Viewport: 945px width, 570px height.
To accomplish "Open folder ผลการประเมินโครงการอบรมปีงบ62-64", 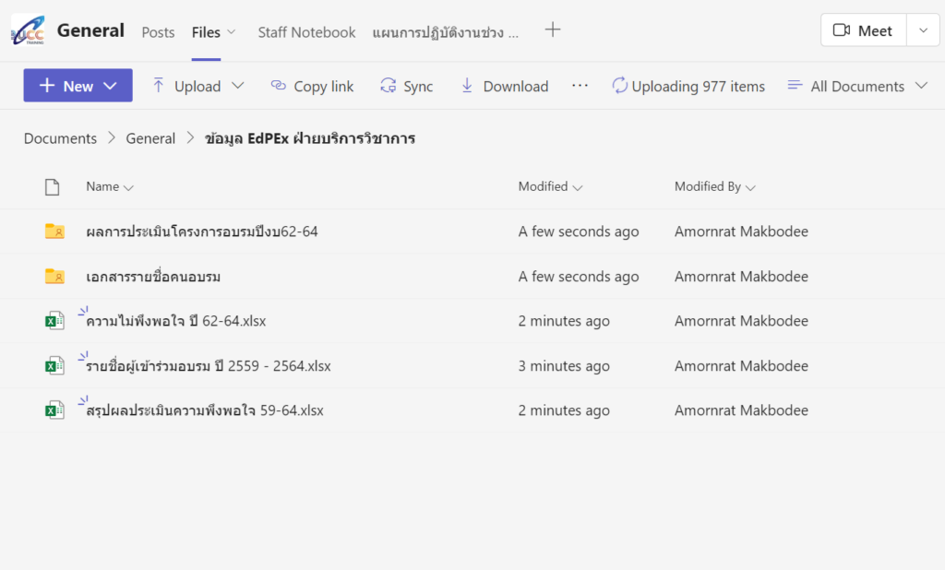I will (201, 232).
